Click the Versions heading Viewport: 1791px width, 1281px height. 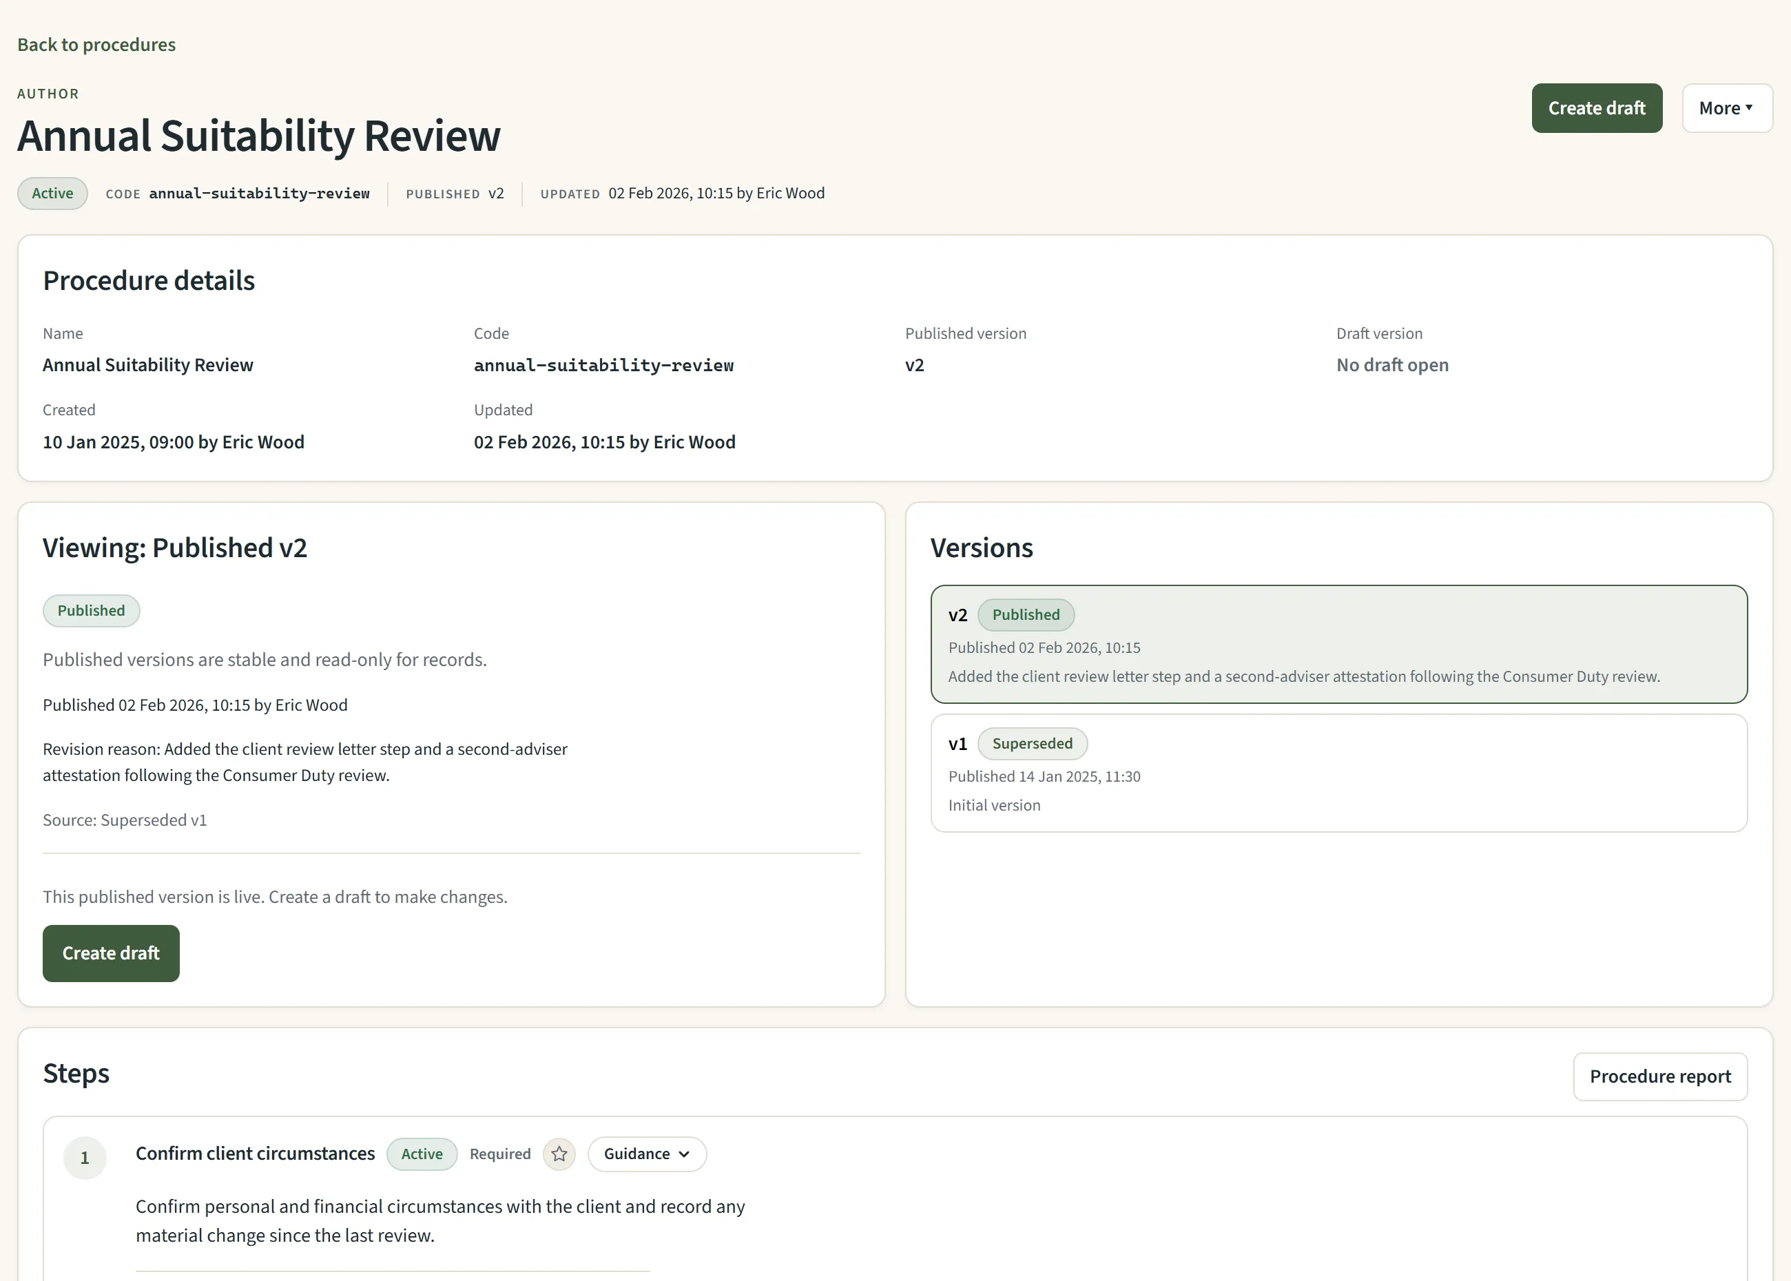point(982,548)
